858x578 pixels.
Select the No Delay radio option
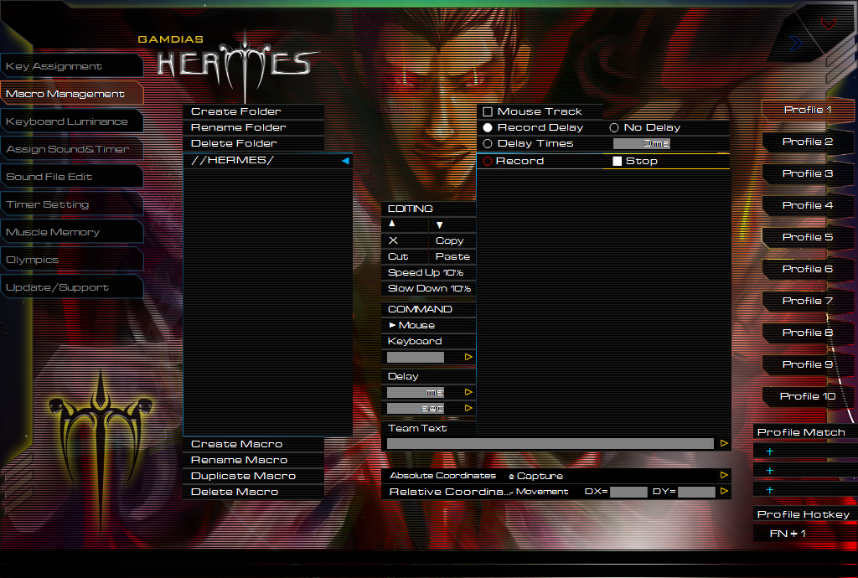pos(614,127)
